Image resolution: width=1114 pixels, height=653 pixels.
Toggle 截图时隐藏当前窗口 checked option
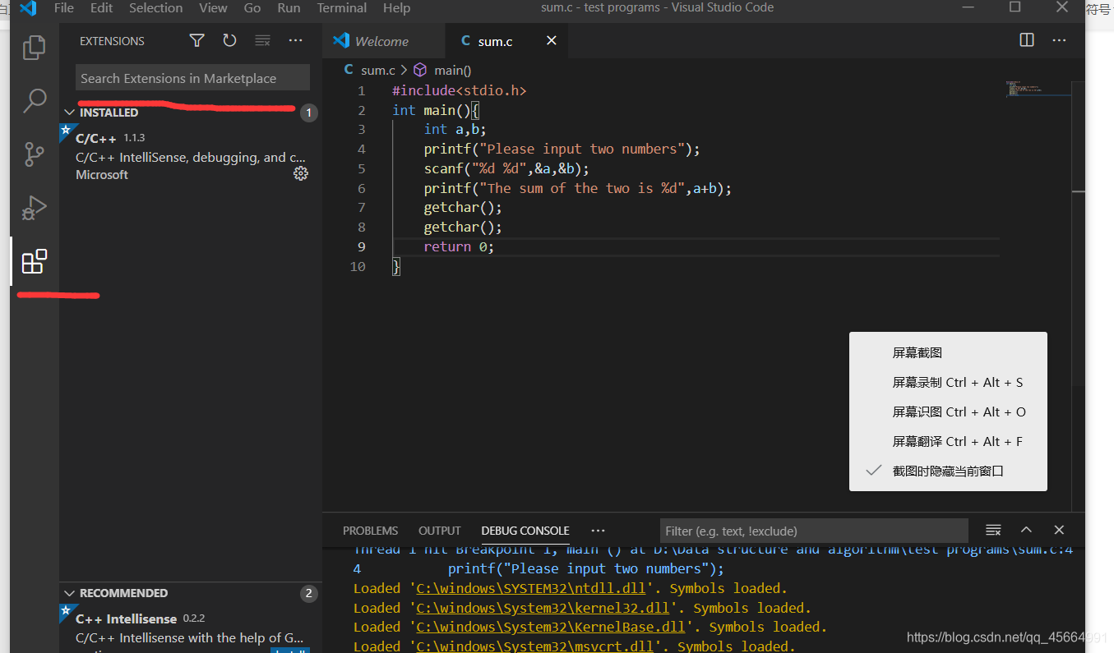tap(948, 471)
